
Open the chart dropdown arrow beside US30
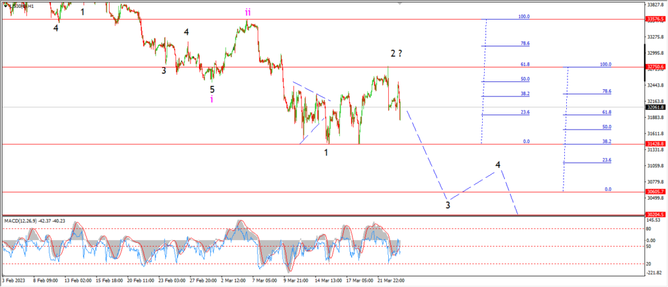pos(6,6)
